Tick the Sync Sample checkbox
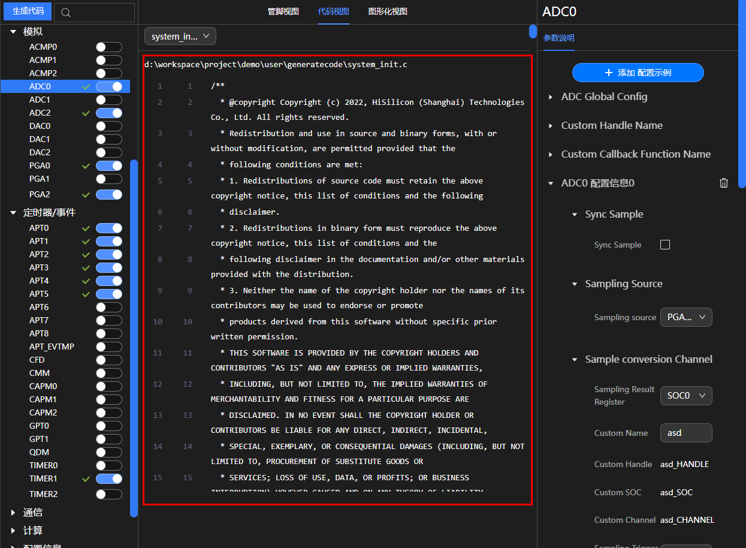 tap(665, 245)
